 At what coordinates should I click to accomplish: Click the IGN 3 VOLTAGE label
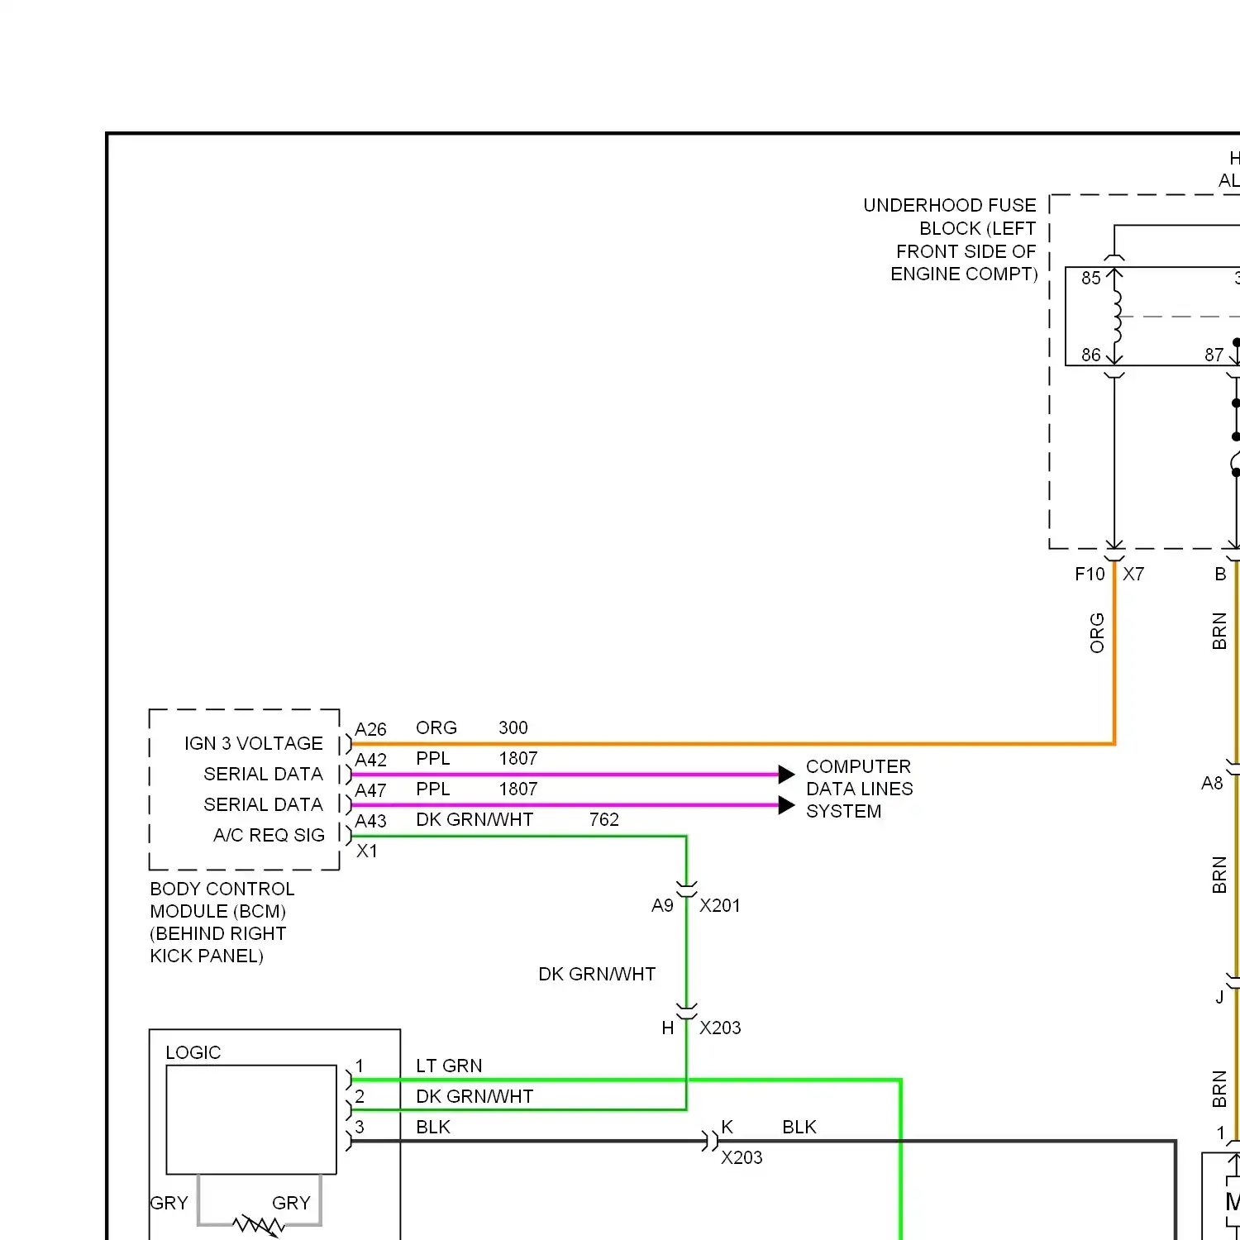[x=253, y=743]
